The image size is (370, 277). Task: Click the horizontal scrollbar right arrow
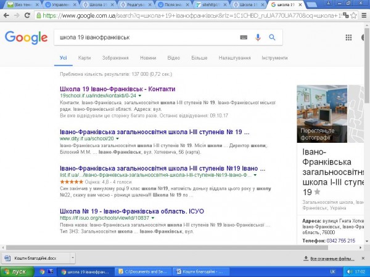pyautogui.click(x=361, y=247)
